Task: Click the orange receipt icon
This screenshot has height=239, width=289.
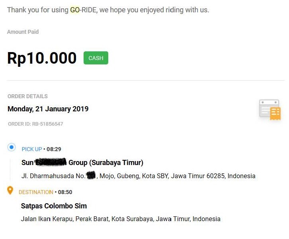Action: 270,110
